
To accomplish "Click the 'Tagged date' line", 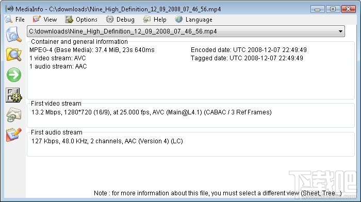I will tap(247, 58).
